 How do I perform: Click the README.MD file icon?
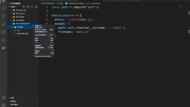(15, 34)
